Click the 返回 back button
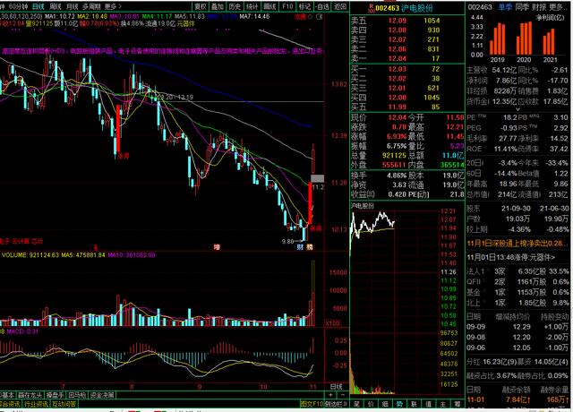 (x=325, y=5)
